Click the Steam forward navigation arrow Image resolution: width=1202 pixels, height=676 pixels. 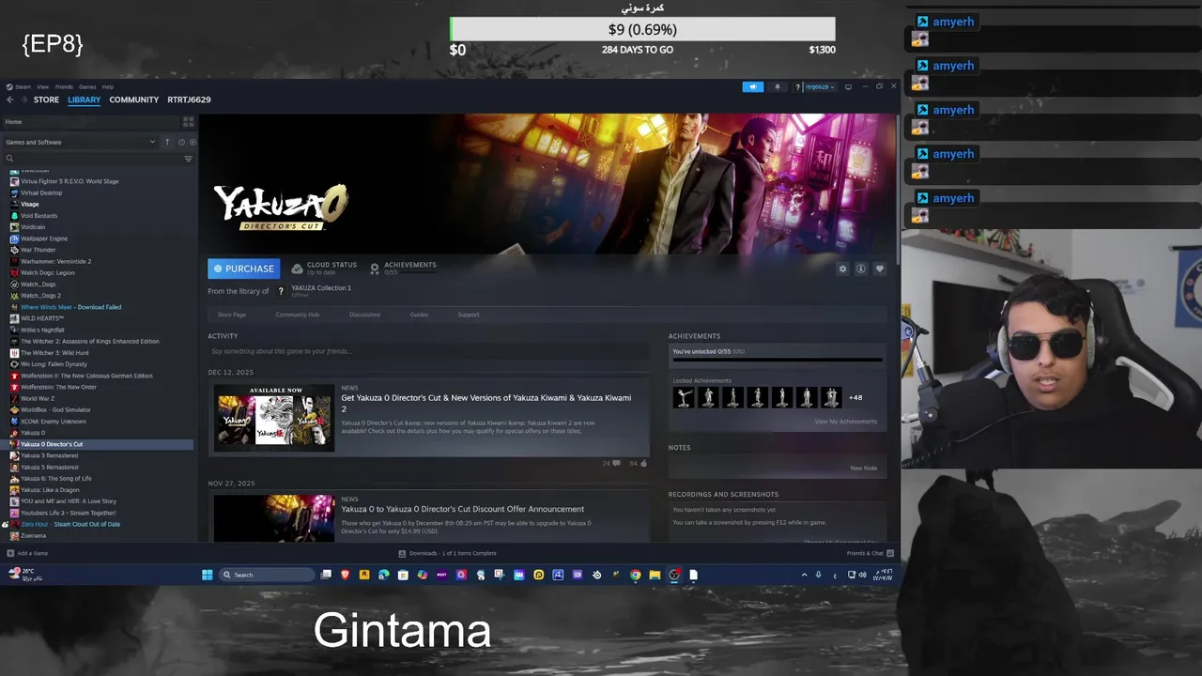(23, 100)
